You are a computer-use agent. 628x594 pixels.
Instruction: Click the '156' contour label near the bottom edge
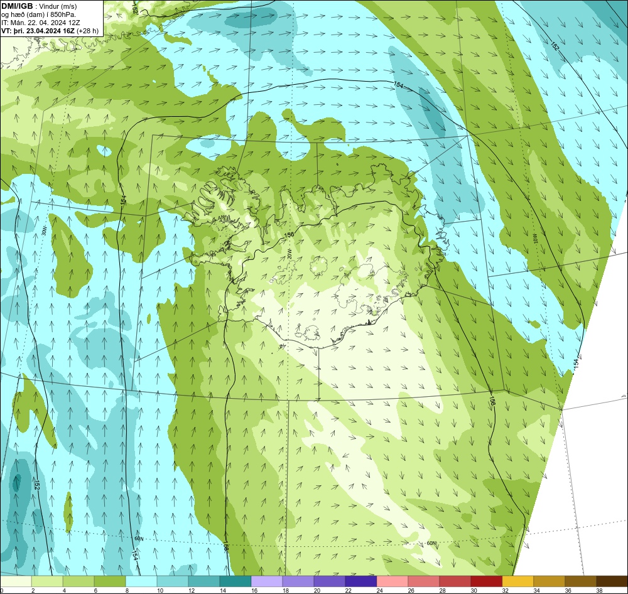[225, 547]
